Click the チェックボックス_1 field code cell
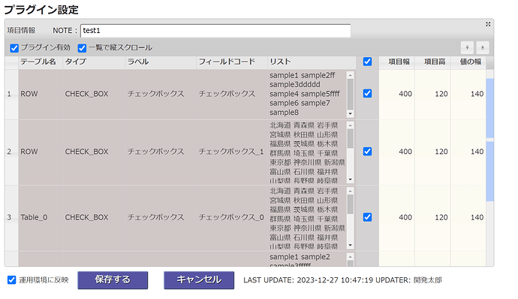This screenshot has width=518, height=299. pos(231,153)
